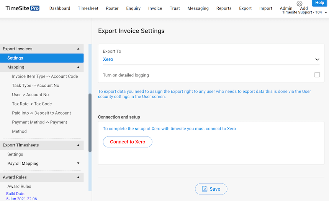Click the 'must connect to Xero' message

pos(169,129)
